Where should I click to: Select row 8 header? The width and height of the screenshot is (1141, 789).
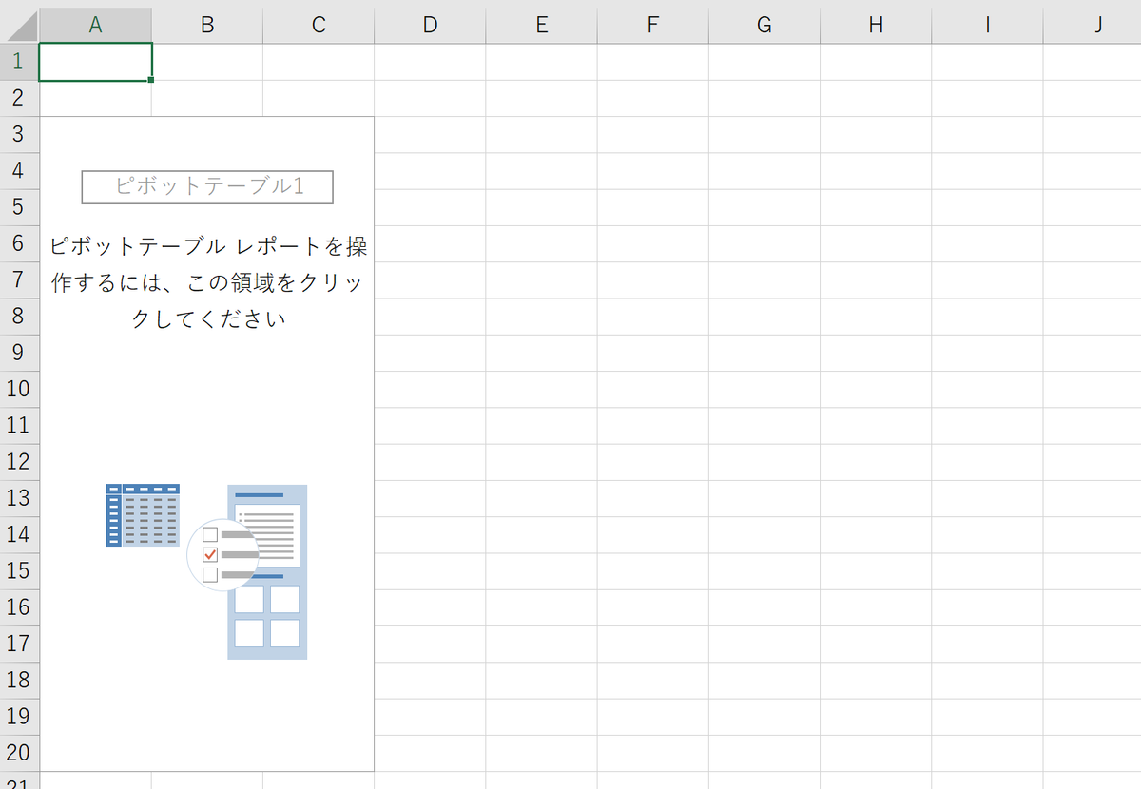[x=19, y=316]
